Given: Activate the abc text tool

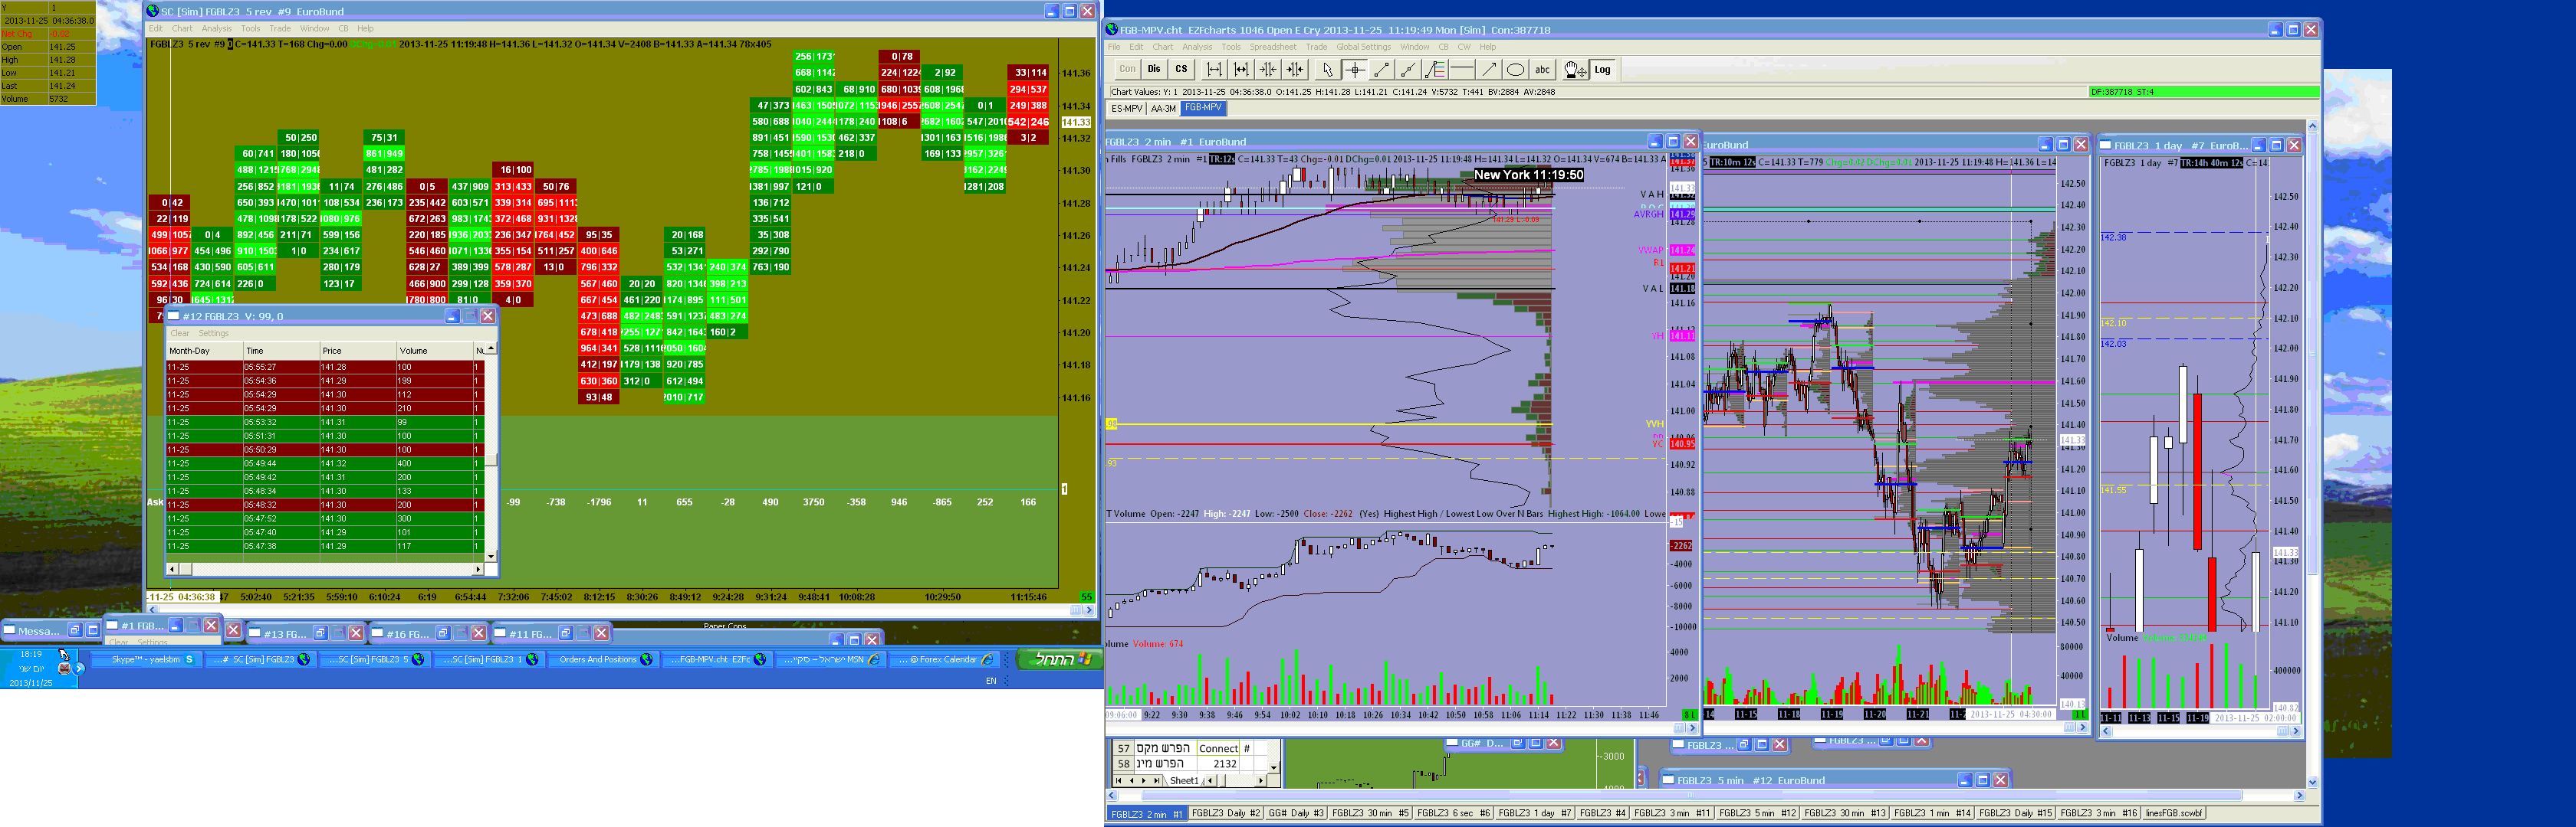Looking at the screenshot, I should 1542,70.
